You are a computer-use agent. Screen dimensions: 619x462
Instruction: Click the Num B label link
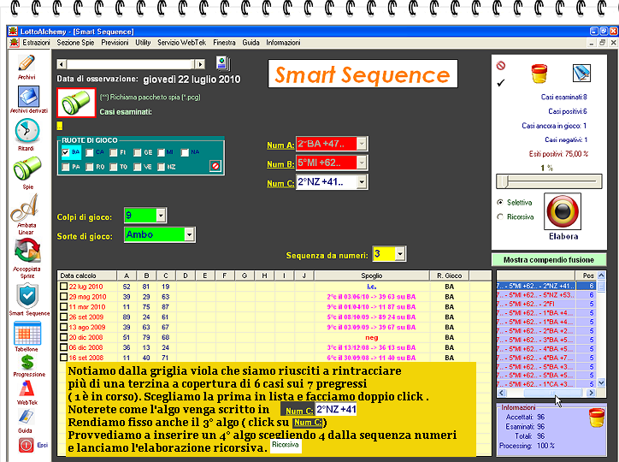coord(280,164)
